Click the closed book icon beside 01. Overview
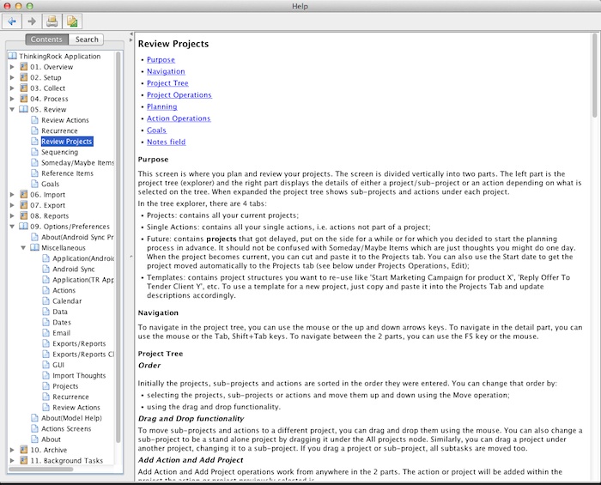The image size is (601, 485). pyautogui.click(x=23, y=67)
